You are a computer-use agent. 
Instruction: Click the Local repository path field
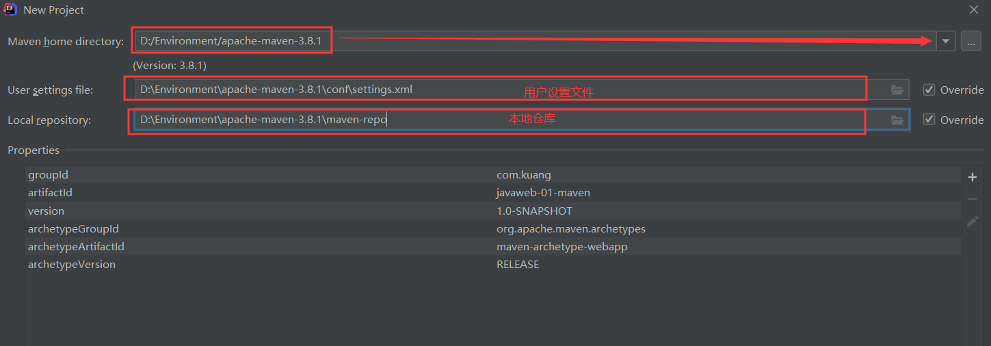tap(522, 120)
